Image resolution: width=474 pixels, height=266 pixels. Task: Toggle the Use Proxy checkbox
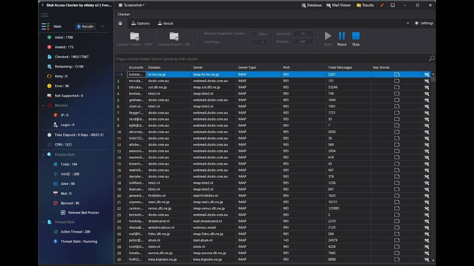pyautogui.click(x=200, y=42)
